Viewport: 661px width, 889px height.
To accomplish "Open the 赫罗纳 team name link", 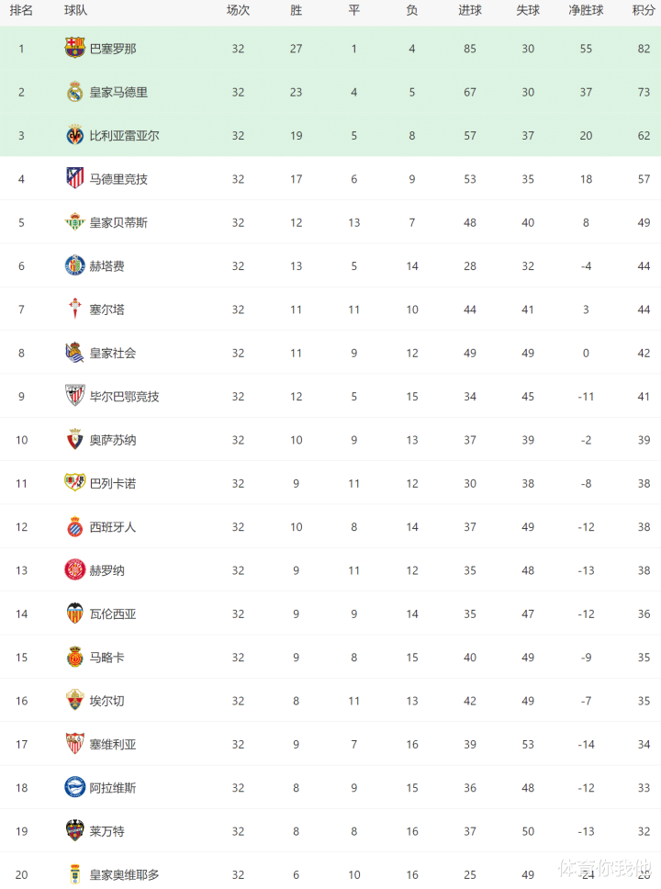I will (106, 570).
